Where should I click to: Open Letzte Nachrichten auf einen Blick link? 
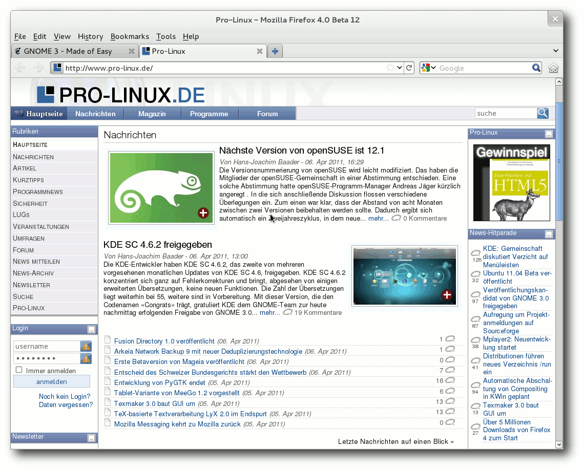point(395,441)
